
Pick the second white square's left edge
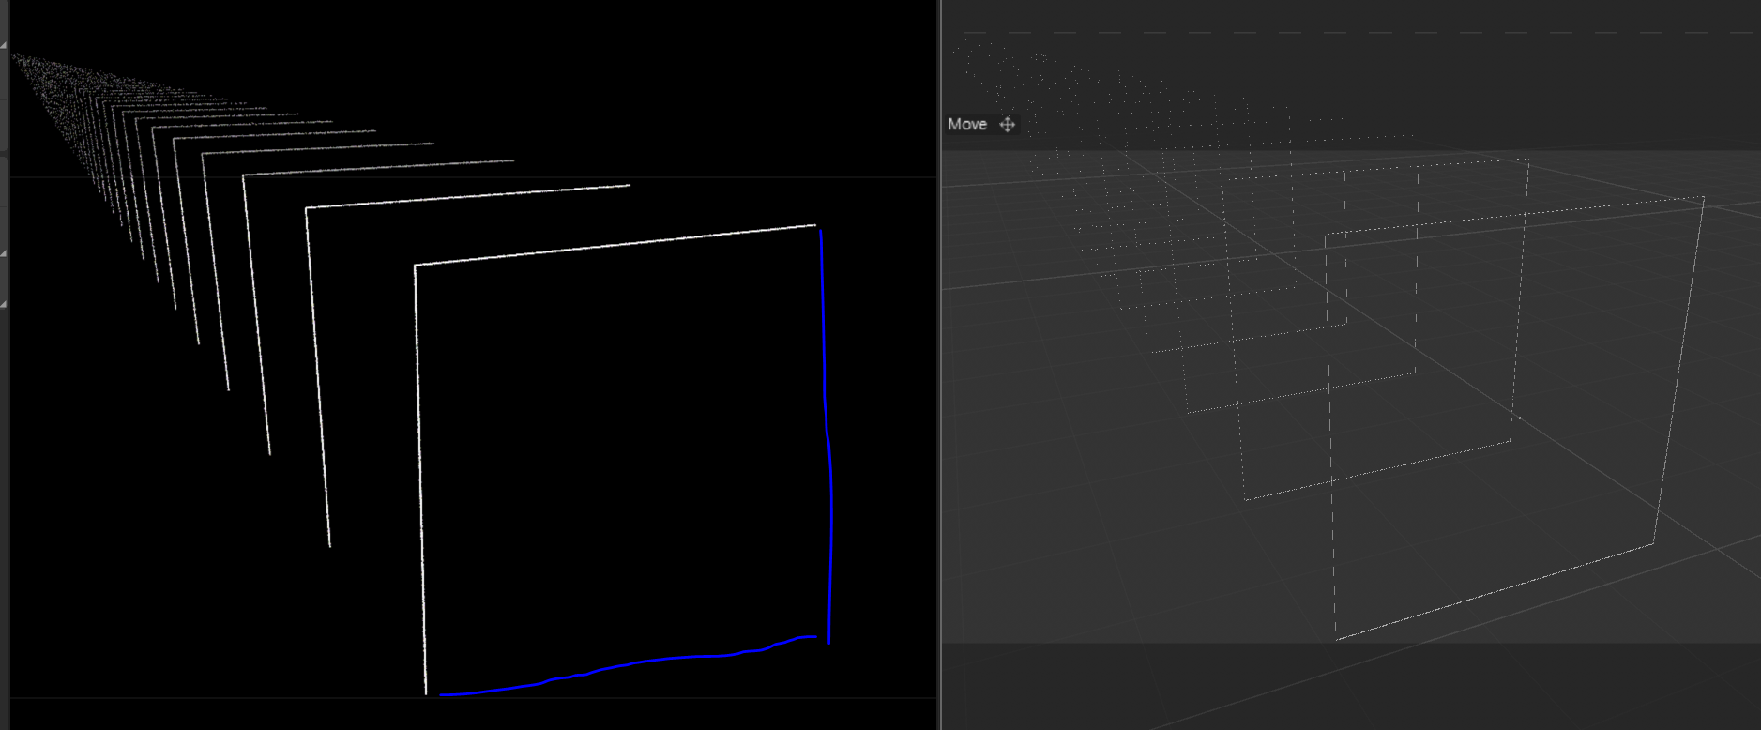click(317, 375)
